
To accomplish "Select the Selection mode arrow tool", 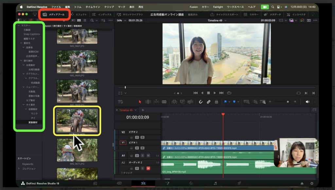I will tap(140, 102).
